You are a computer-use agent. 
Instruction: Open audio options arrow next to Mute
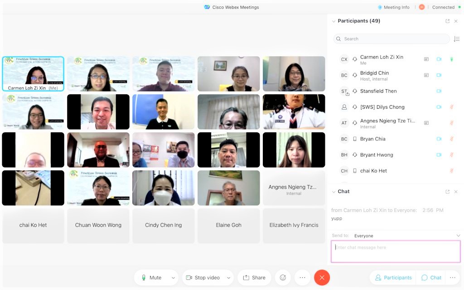(173, 278)
